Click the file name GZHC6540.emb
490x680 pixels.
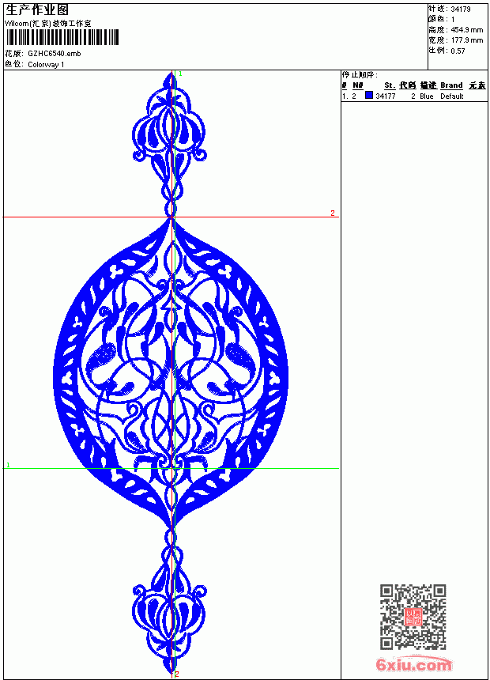coord(55,54)
